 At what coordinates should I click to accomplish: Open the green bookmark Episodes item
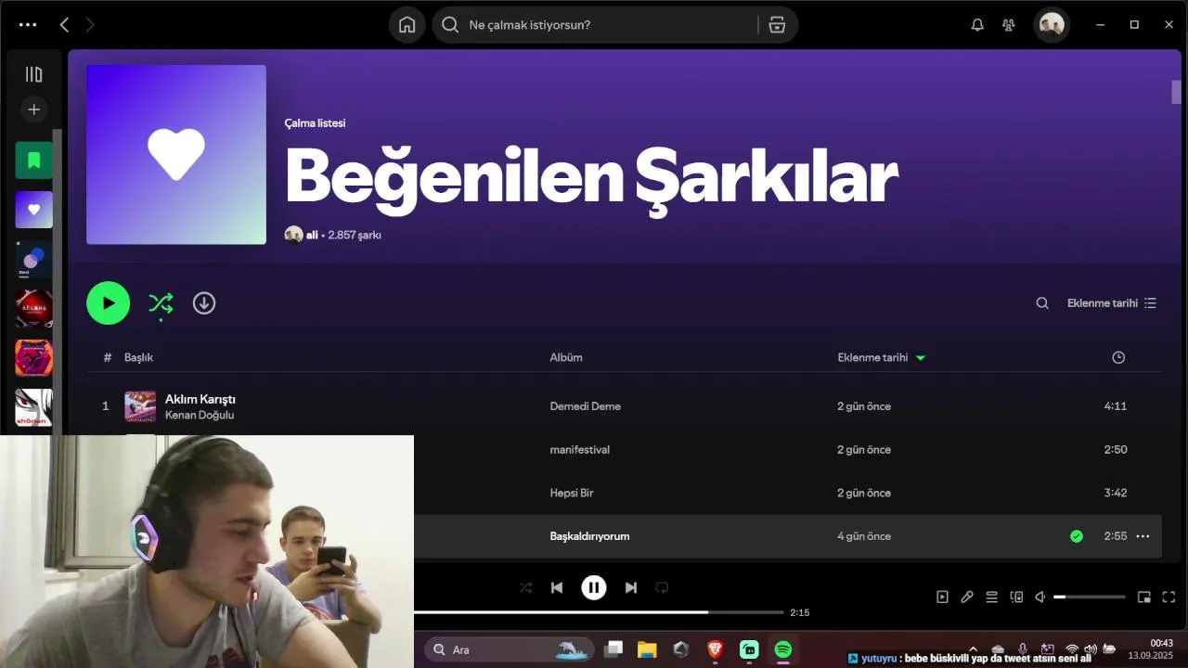[x=33, y=161]
